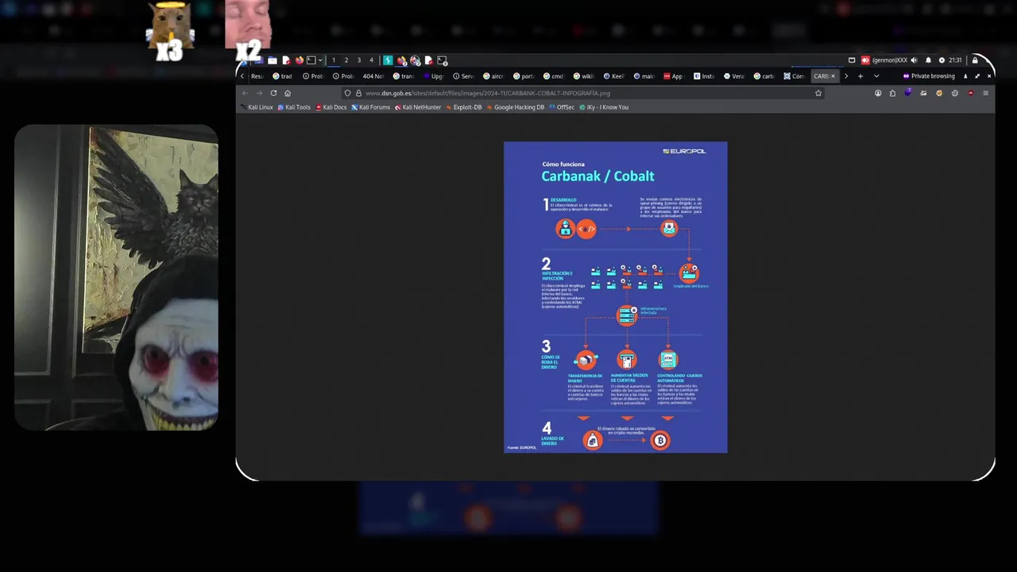This screenshot has height=572, width=1017.
Task: Click the Firefox launcher in the Kali panel
Action: (x=300, y=60)
